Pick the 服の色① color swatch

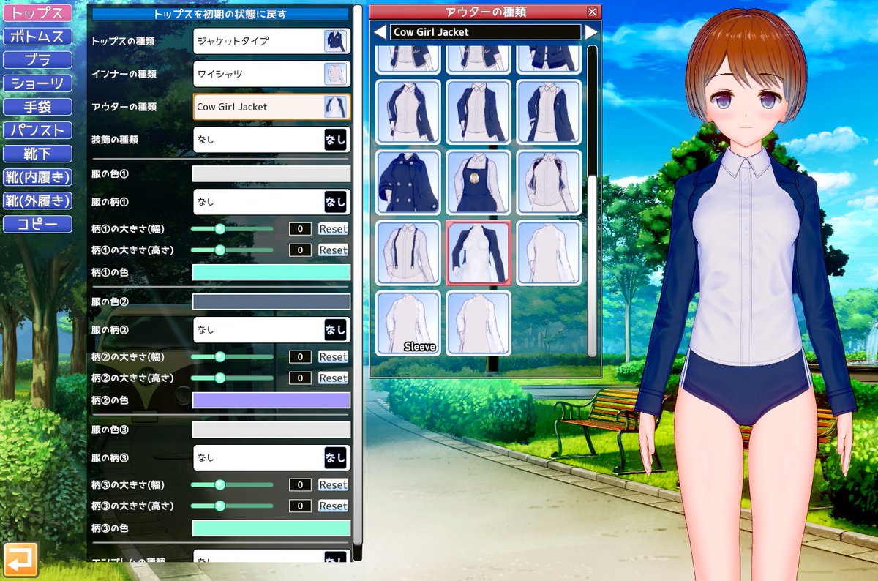271,173
